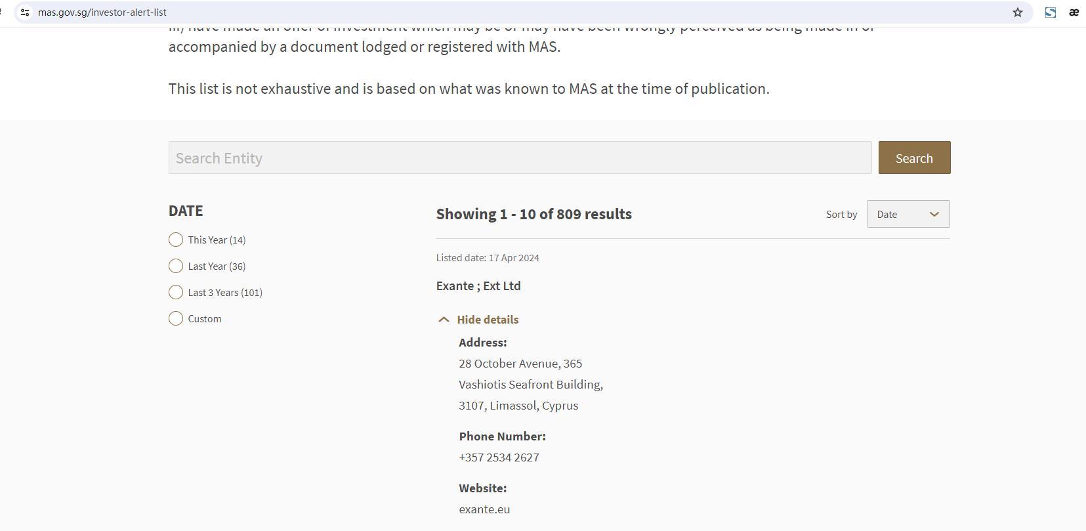Open the æ browser extension
This screenshot has width=1086, height=531.
[x=1074, y=12]
